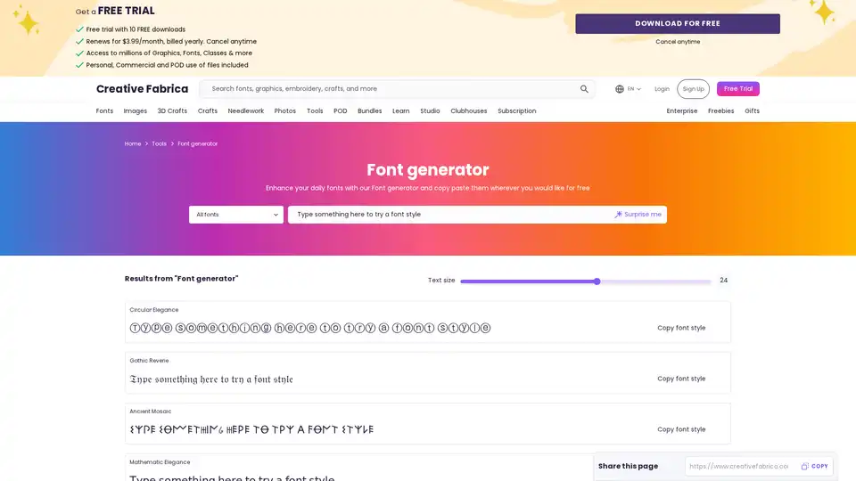Click the purple Free Trial button

[737, 89]
